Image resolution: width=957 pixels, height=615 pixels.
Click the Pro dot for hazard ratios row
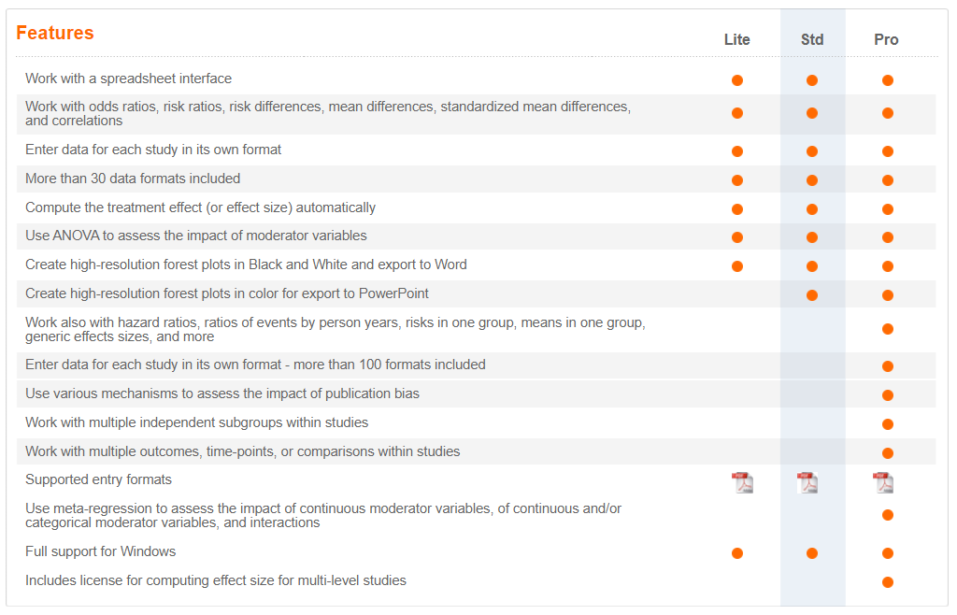click(x=888, y=329)
